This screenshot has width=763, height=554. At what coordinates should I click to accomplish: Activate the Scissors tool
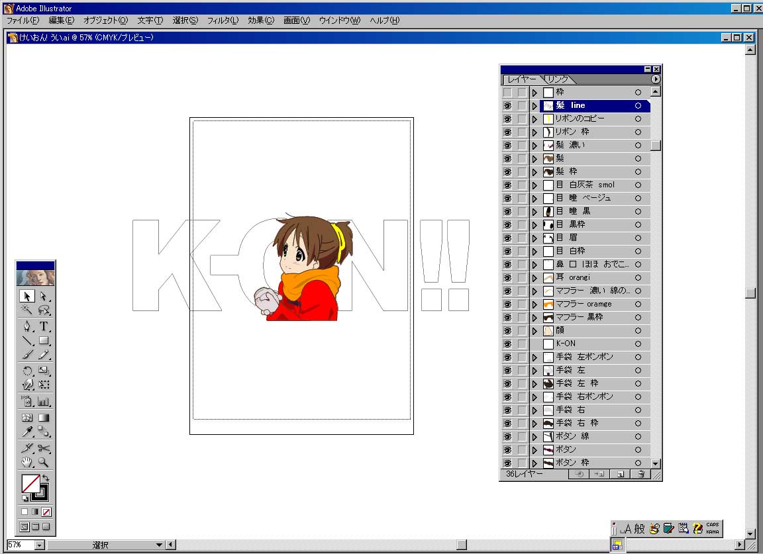click(x=44, y=447)
